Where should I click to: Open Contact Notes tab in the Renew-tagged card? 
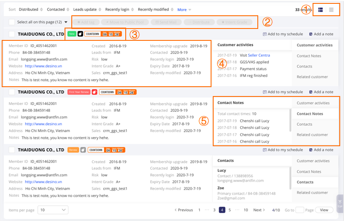coord(309,172)
